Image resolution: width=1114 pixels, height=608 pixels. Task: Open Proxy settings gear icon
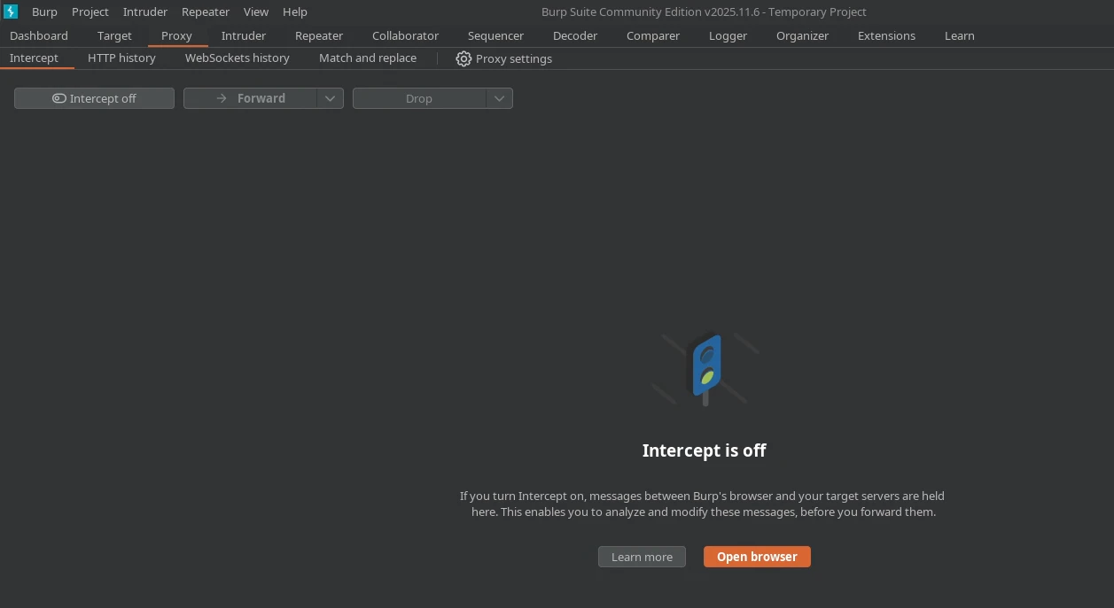(x=464, y=58)
